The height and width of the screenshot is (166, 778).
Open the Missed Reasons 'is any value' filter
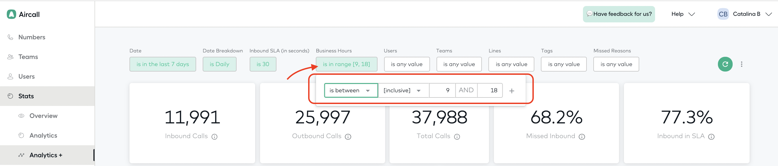pos(616,64)
